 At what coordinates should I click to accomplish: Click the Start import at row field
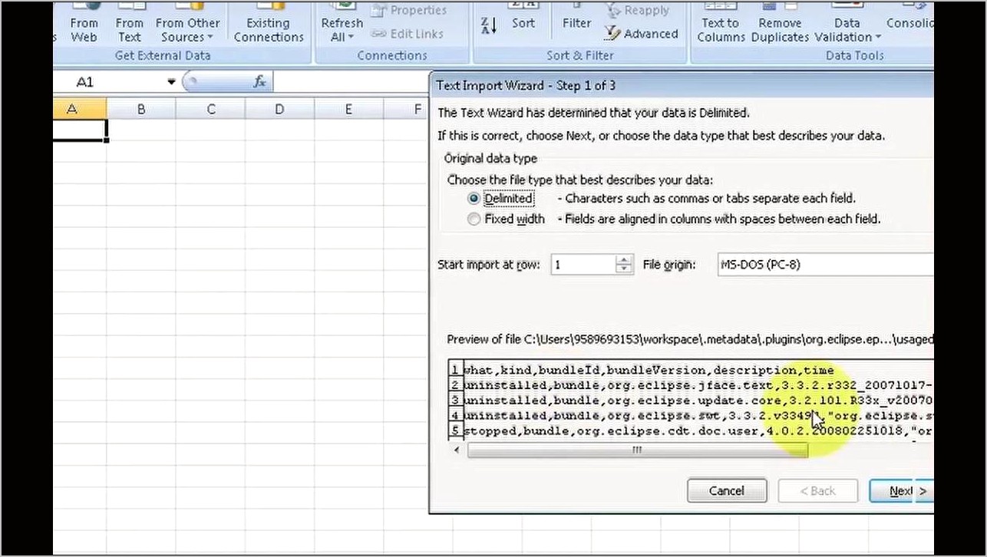pos(583,265)
